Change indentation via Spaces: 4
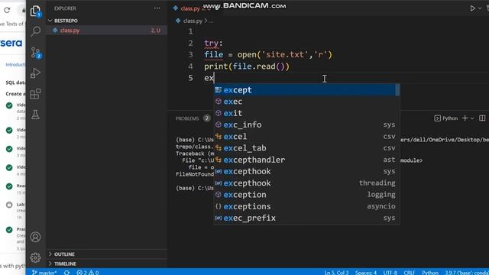The height and width of the screenshot is (275, 489). 366,272
